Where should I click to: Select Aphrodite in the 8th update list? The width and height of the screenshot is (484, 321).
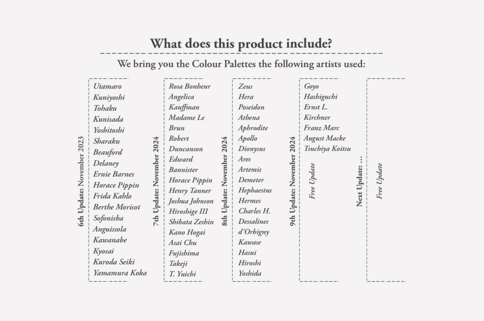click(253, 128)
